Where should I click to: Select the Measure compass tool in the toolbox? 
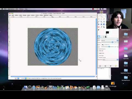pos(104,22)
